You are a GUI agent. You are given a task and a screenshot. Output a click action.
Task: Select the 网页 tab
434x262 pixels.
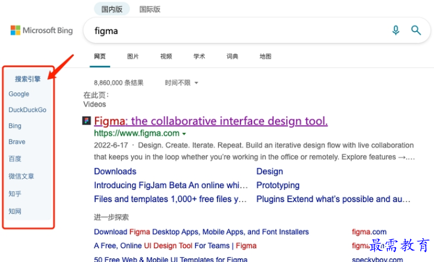pyautogui.click(x=100, y=57)
